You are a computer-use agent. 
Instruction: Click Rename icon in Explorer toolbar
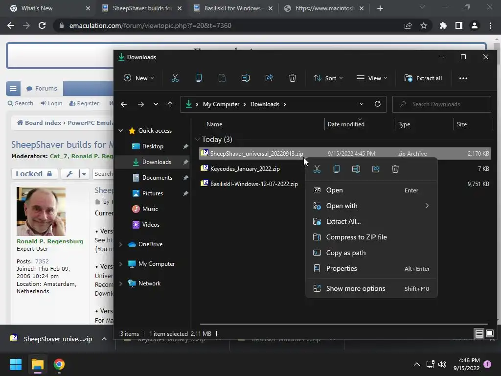246,78
